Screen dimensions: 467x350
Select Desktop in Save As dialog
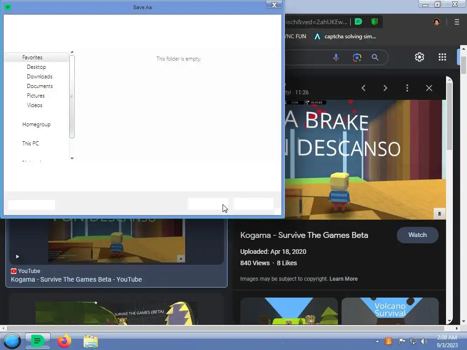(36, 67)
